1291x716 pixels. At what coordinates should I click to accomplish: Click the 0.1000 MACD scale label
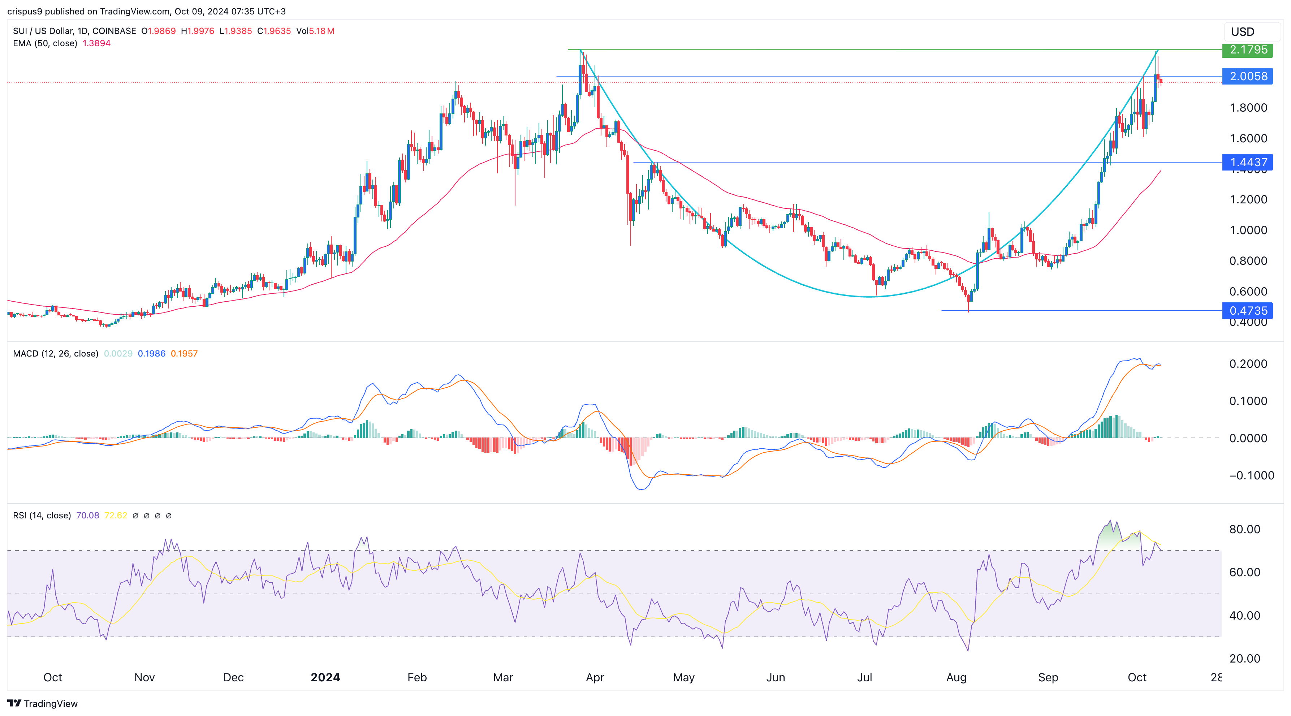1248,401
